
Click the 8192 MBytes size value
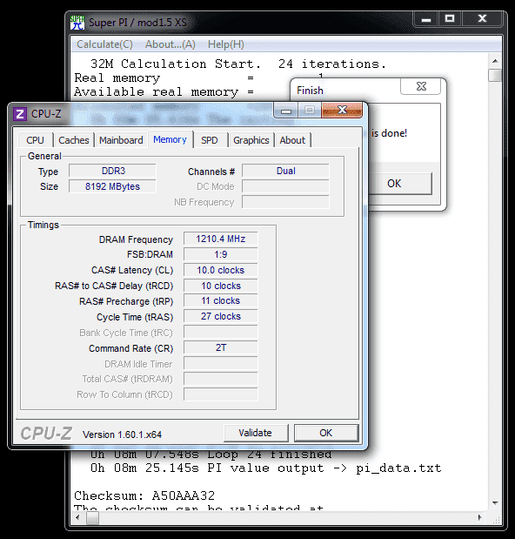coord(112,186)
